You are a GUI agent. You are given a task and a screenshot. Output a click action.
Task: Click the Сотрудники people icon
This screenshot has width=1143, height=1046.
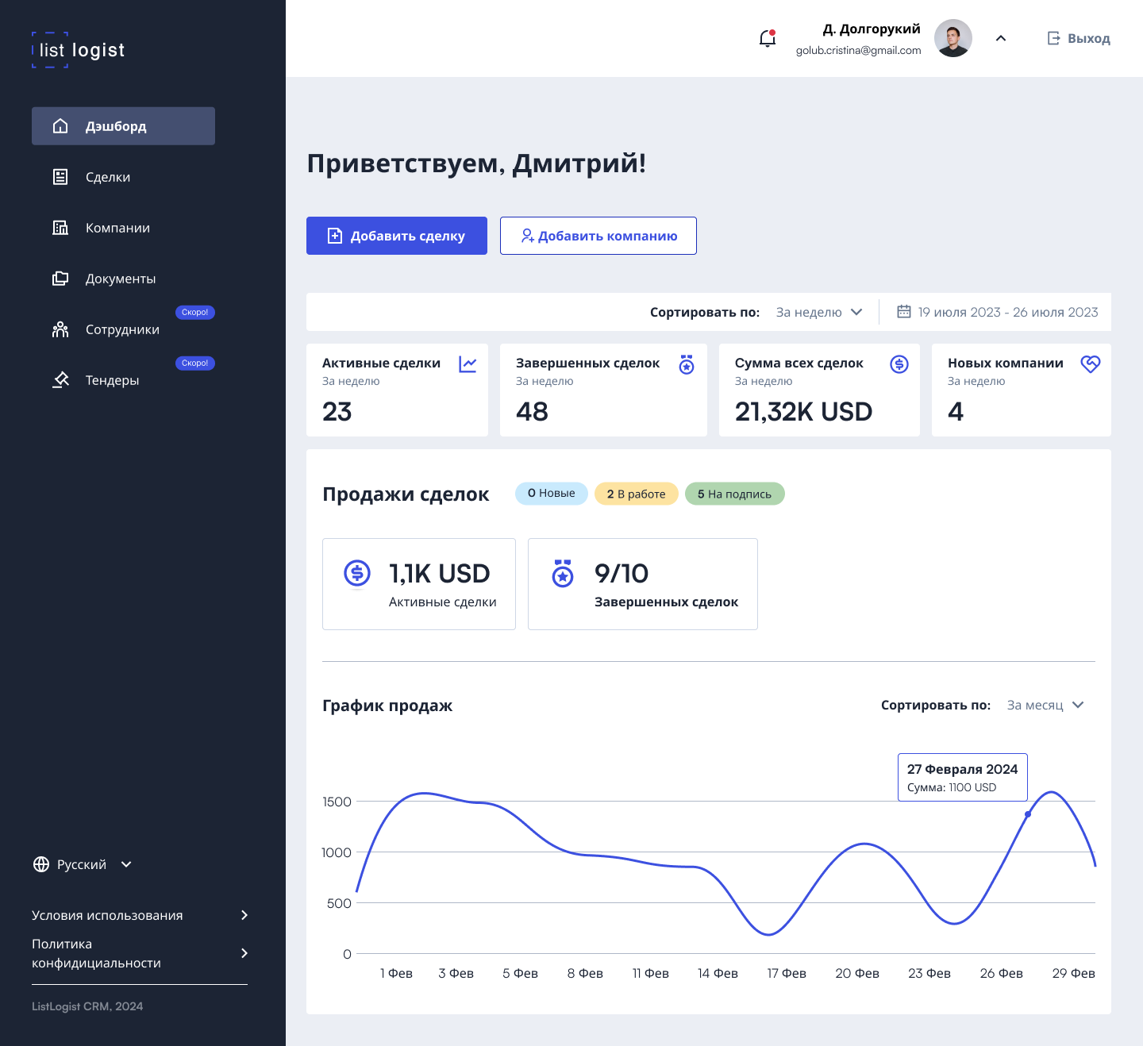point(60,329)
